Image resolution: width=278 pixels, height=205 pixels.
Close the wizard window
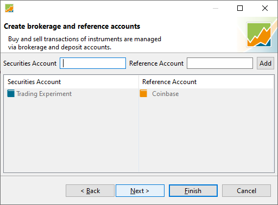coord(265,8)
